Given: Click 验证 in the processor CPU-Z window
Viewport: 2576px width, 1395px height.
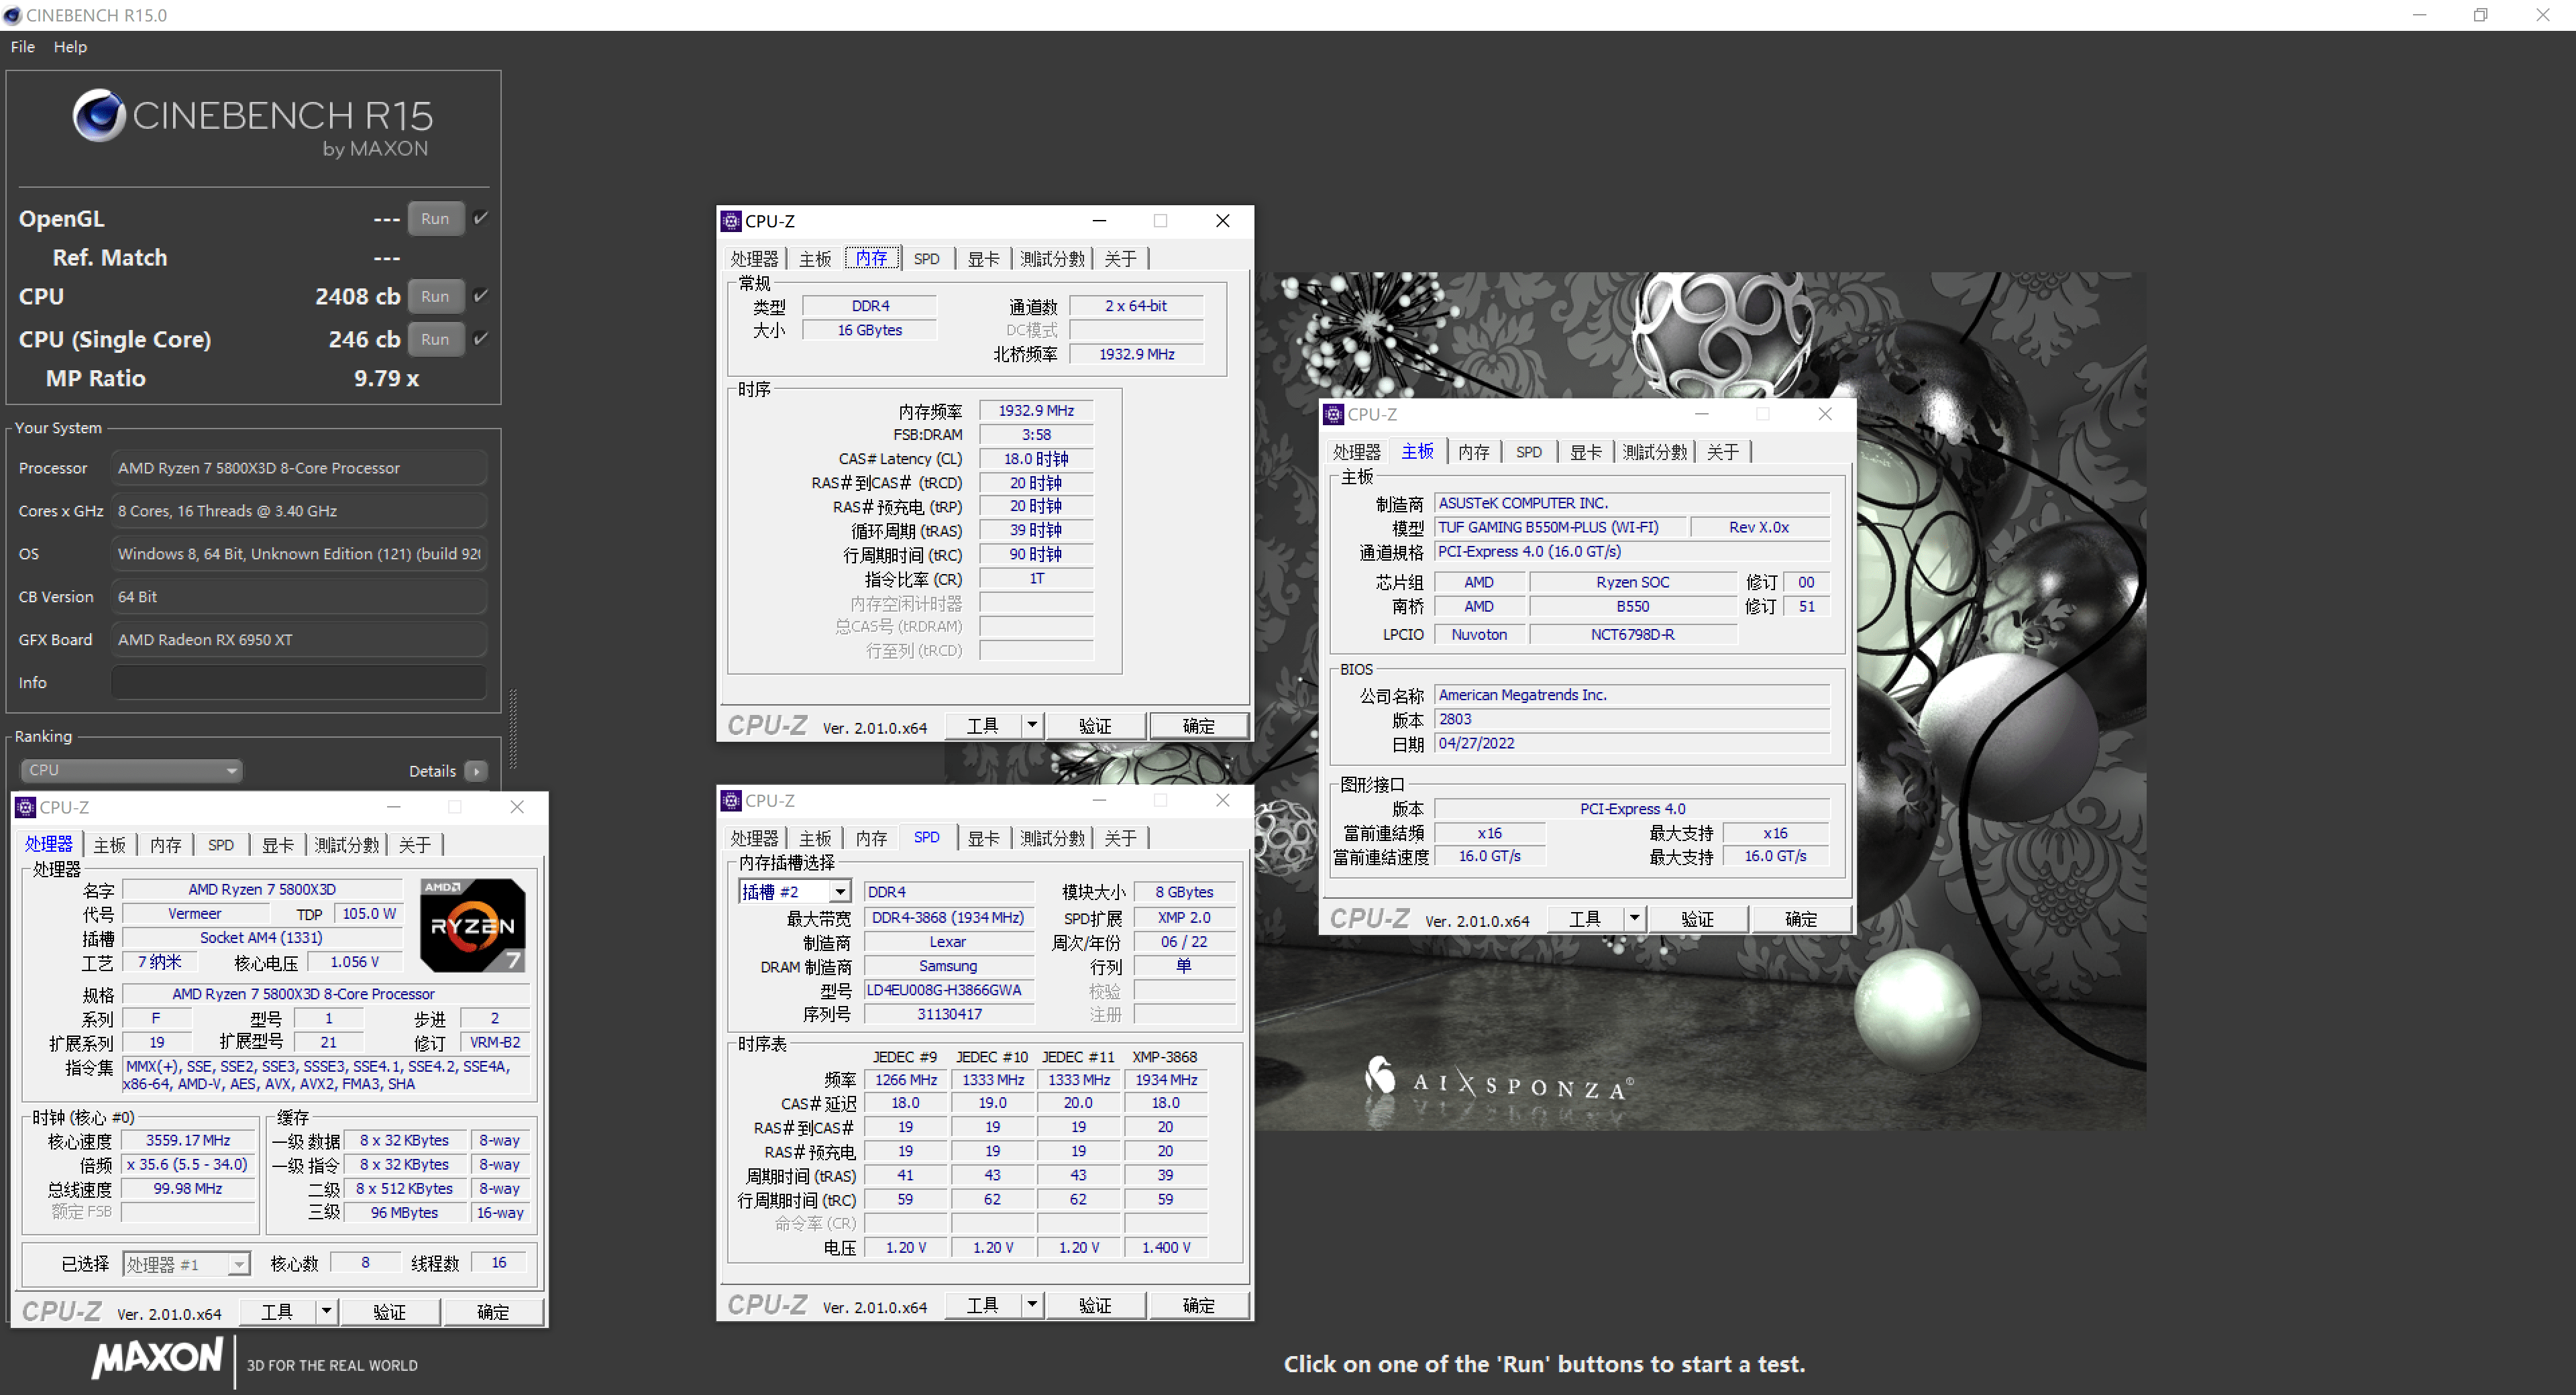Looking at the screenshot, I should [390, 1312].
